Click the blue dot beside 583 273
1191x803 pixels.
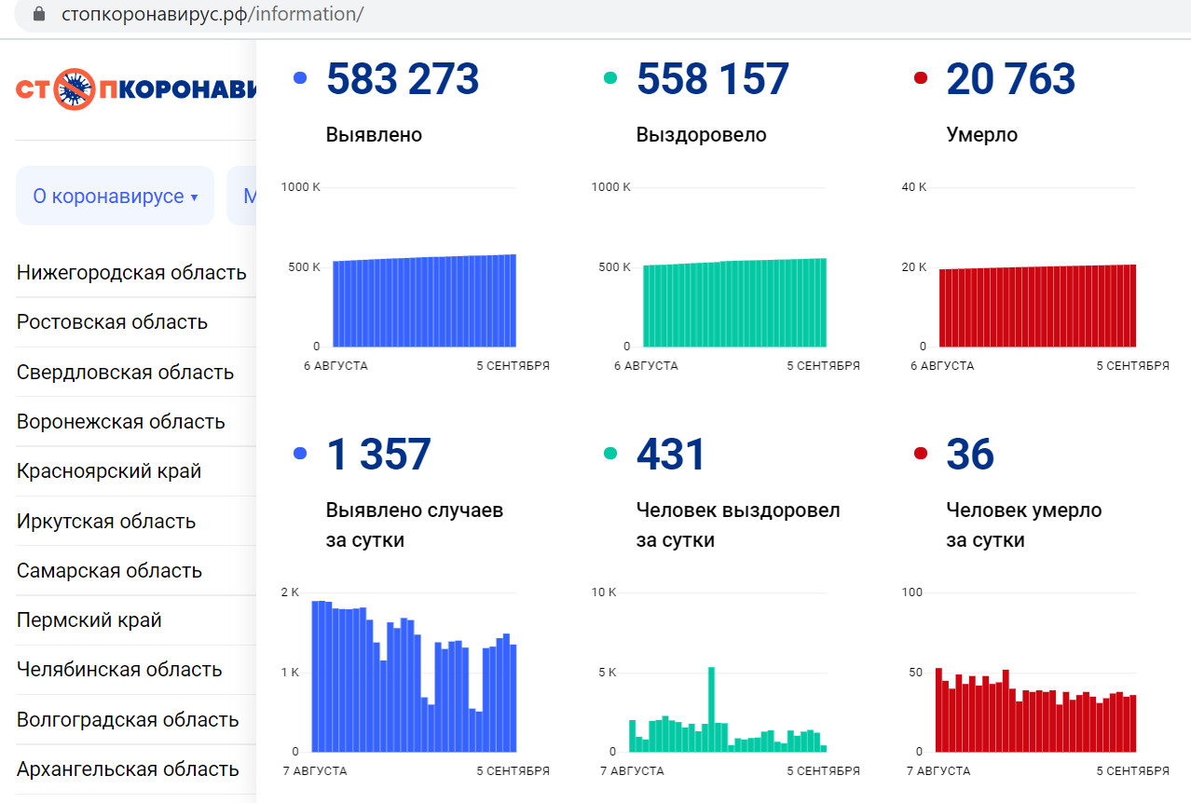pos(300,79)
